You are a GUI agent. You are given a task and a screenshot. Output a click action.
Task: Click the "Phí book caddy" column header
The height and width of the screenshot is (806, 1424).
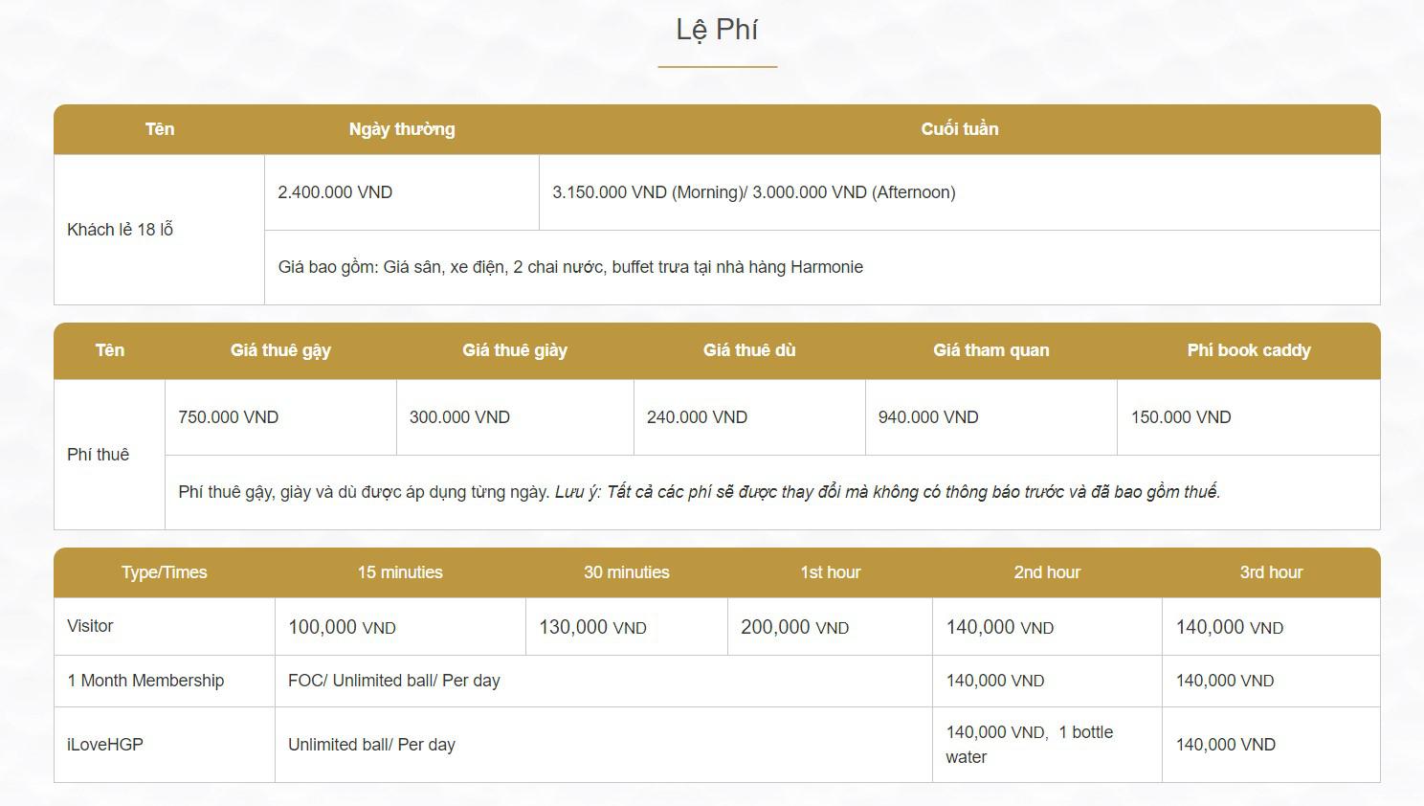[x=1248, y=350]
